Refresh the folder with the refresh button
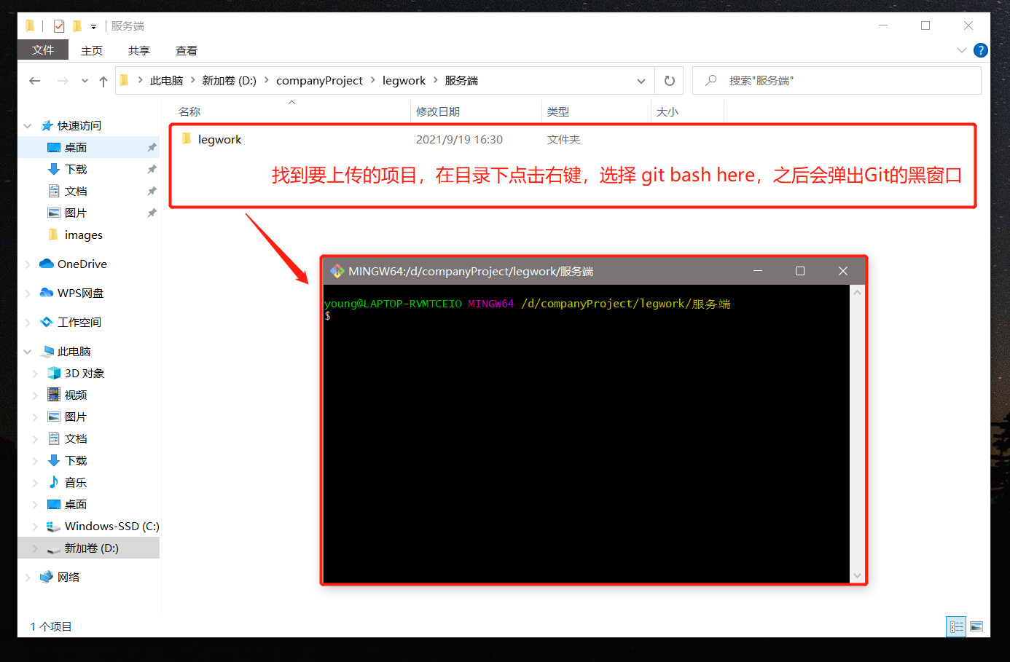The image size is (1010, 662). [x=670, y=81]
